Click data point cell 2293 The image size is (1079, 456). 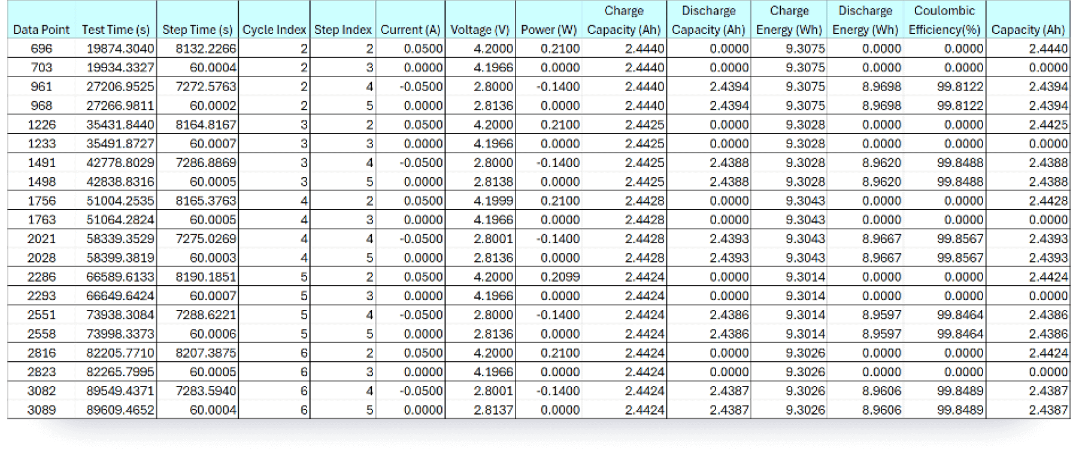(41, 296)
